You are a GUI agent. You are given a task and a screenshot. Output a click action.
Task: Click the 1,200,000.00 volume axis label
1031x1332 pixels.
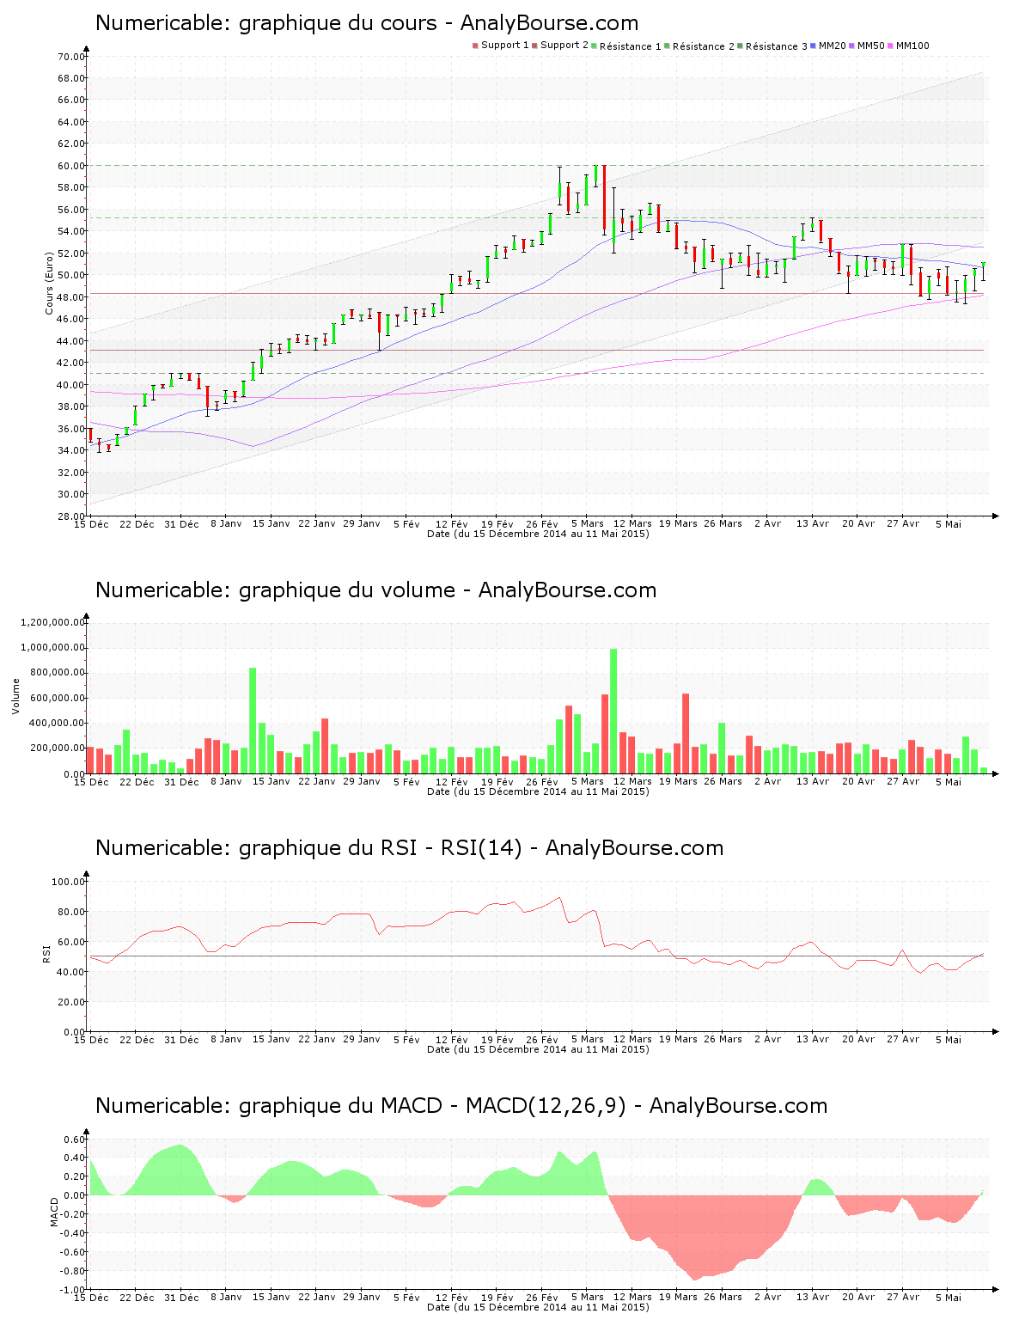[x=52, y=622]
